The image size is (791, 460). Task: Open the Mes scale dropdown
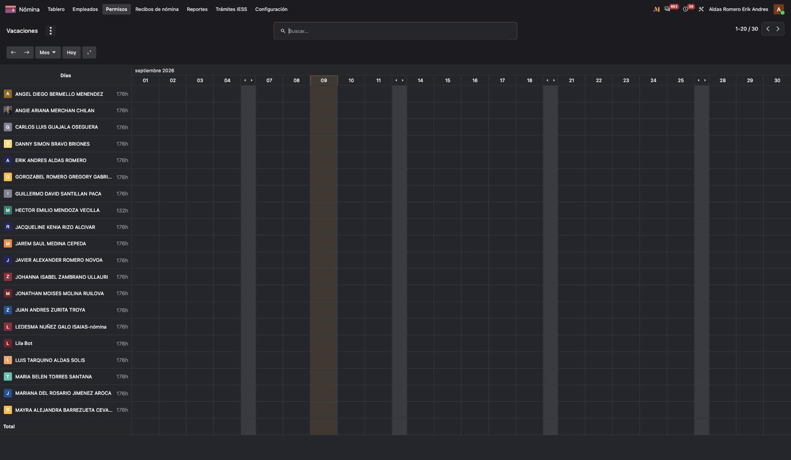[x=48, y=53]
